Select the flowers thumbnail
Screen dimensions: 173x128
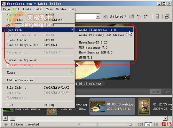pos(51,111)
